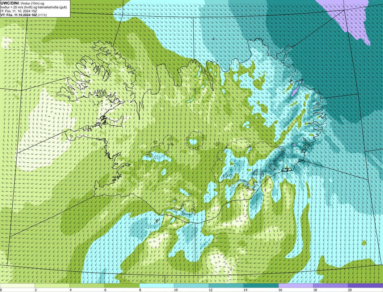
Task: Click the 16–18 m/s lavender legend swatch
Action: point(296,286)
